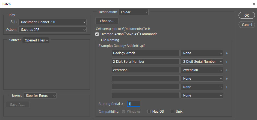Click the plus icon after the fifth naming row
This screenshot has height=120, width=257.
[227, 87]
